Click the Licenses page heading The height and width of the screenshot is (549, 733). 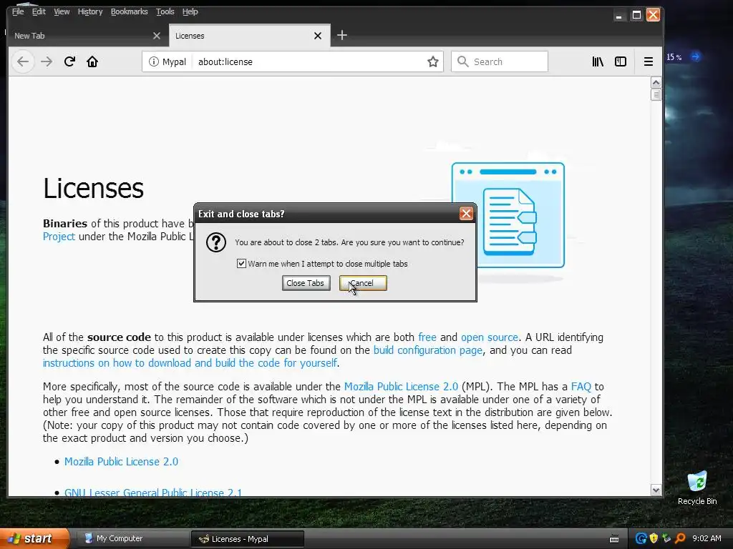coord(94,189)
